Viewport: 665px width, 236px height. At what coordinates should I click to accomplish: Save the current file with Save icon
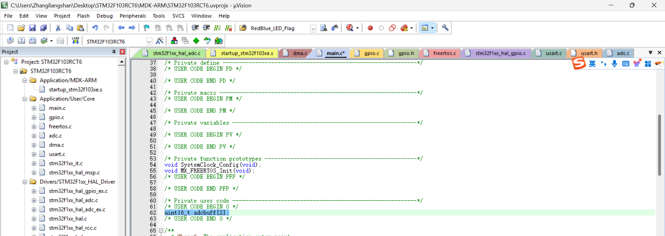coord(32,28)
